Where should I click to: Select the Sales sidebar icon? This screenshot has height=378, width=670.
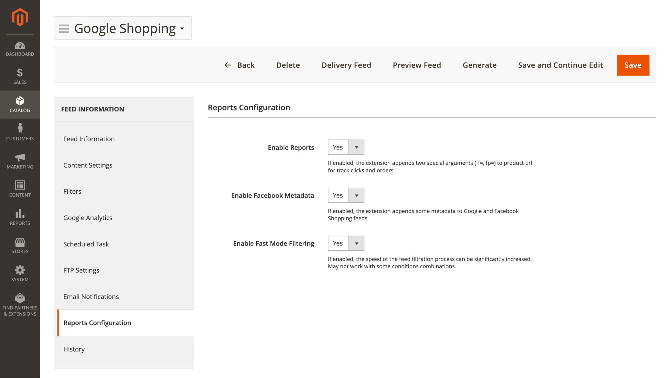click(20, 76)
